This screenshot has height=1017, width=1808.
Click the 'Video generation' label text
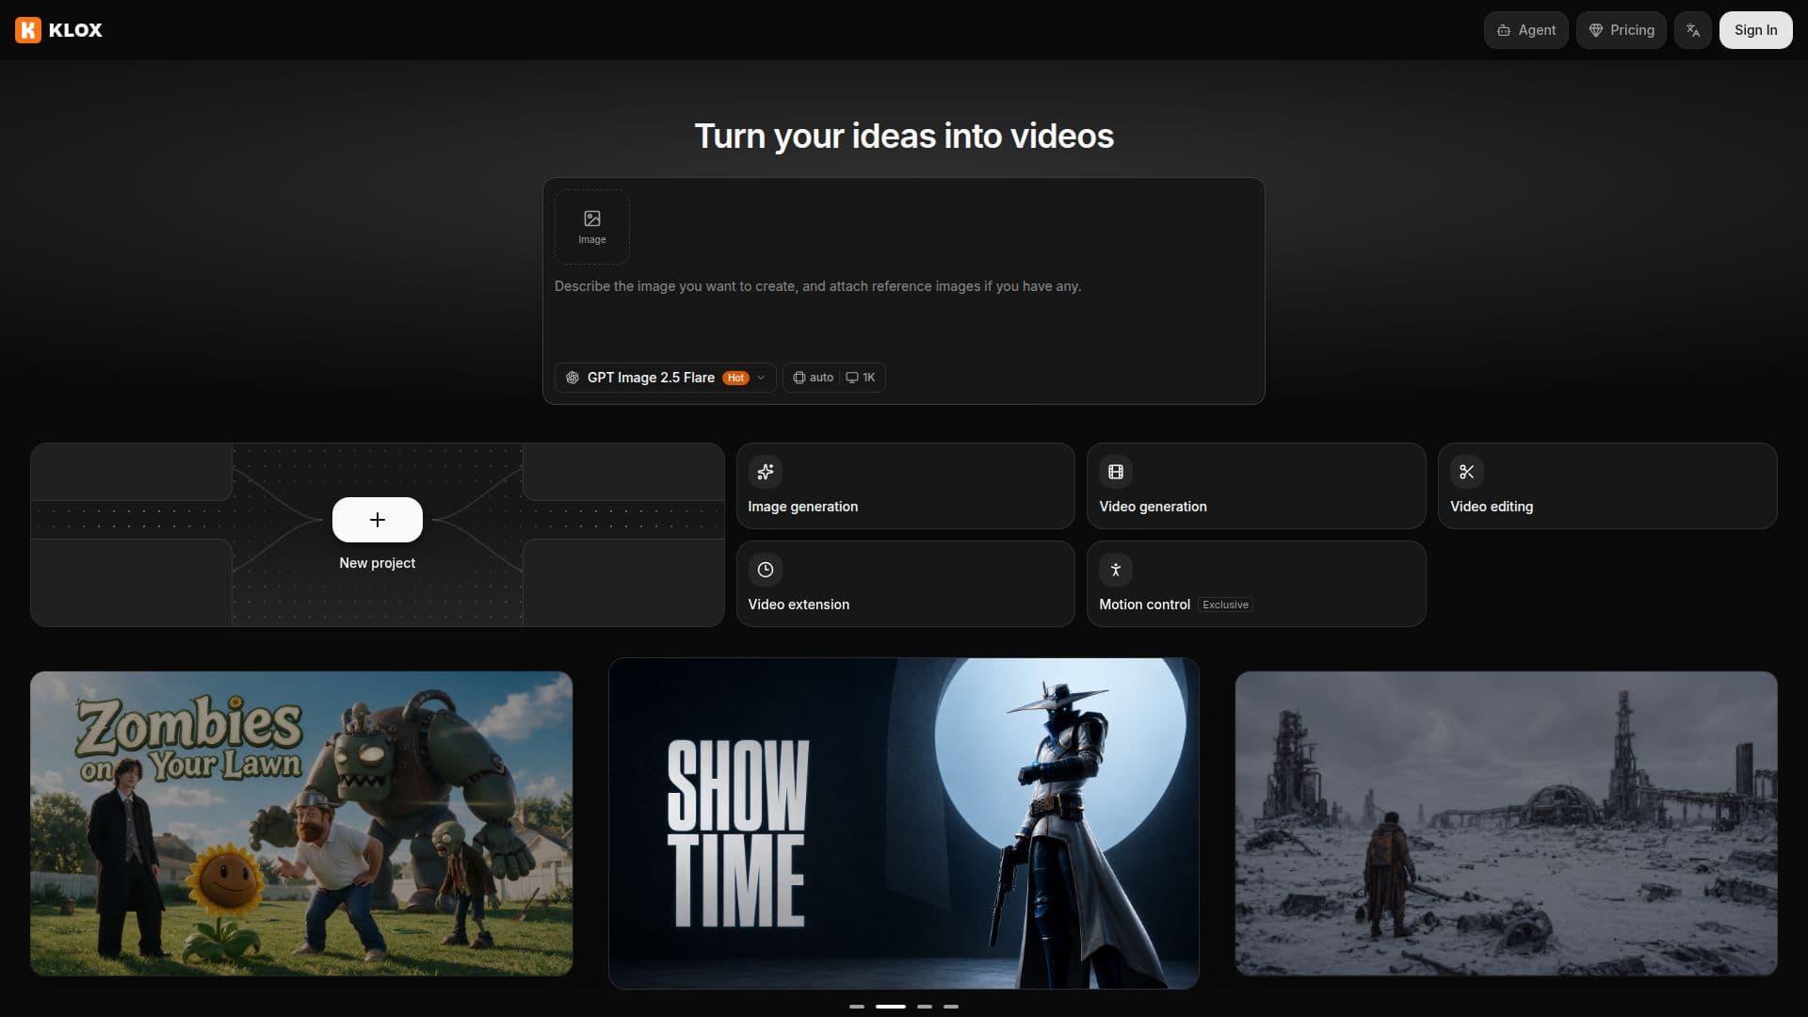click(1153, 507)
